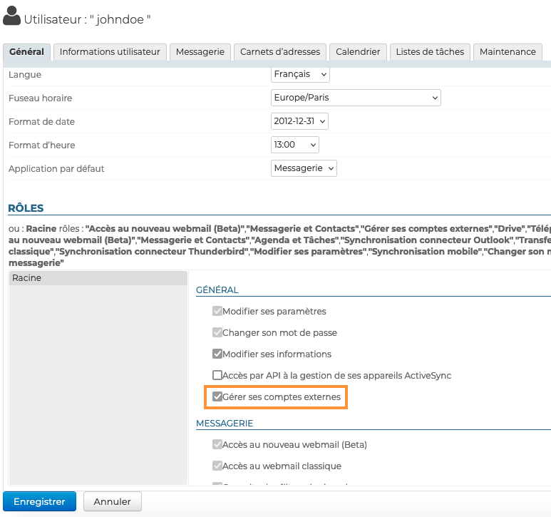Open the Format d'heure dropdown
Viewport: 551px width, 517px height.
coord(294,145)
